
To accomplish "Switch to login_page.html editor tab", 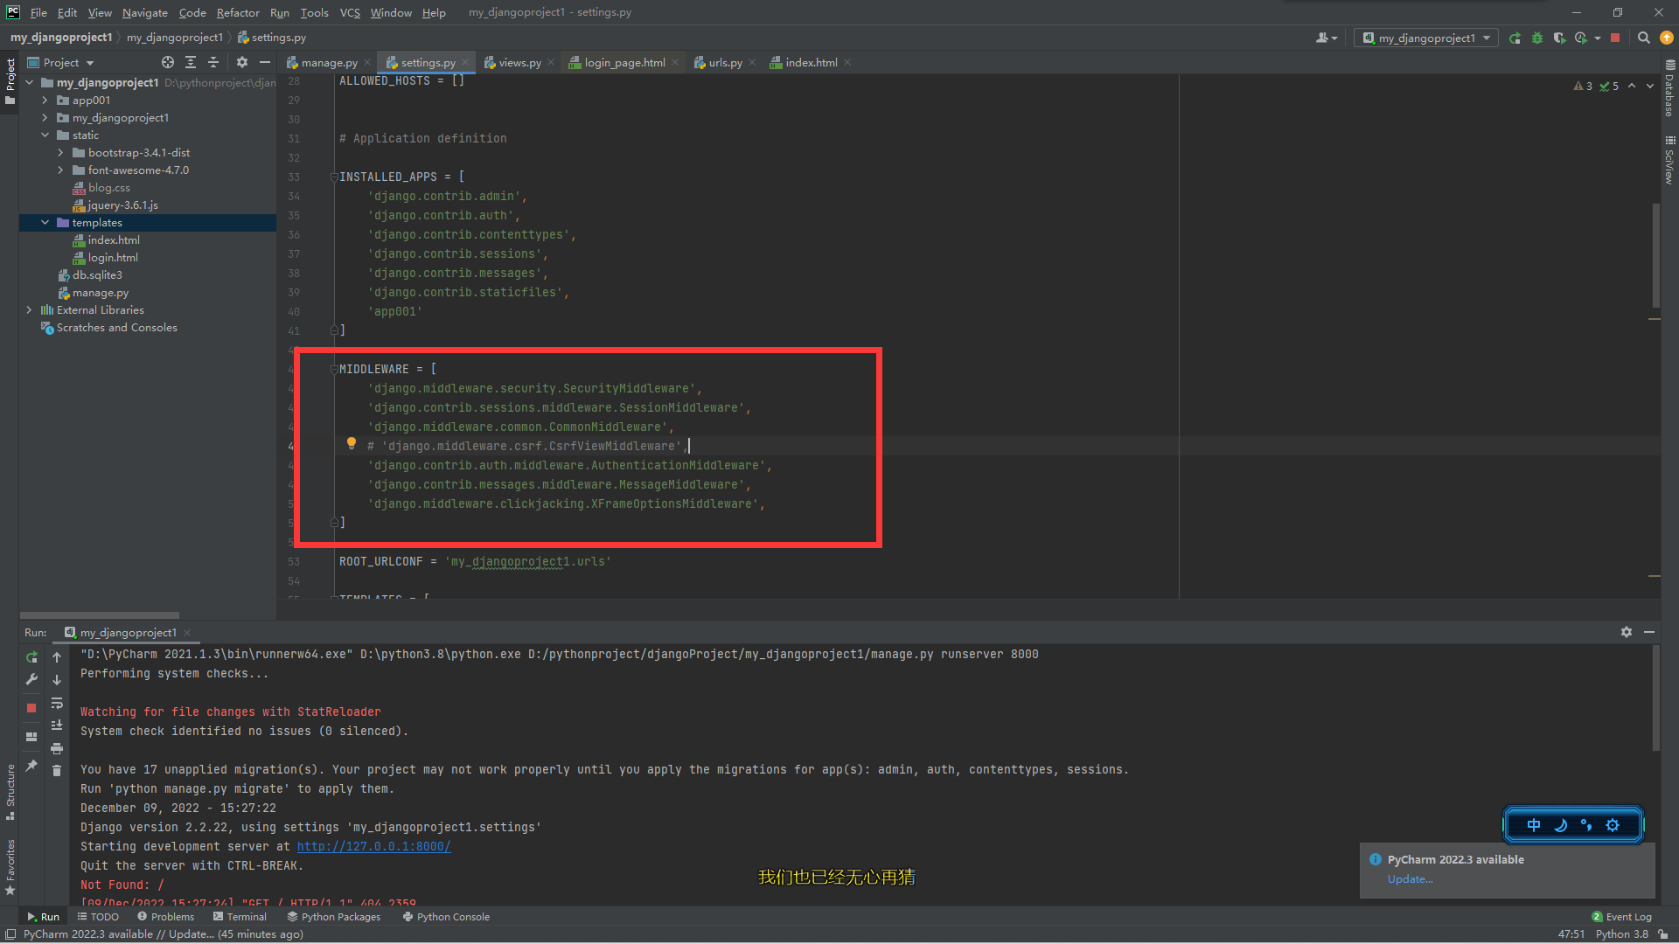I will pyautogui.click(x=624, y=62).
